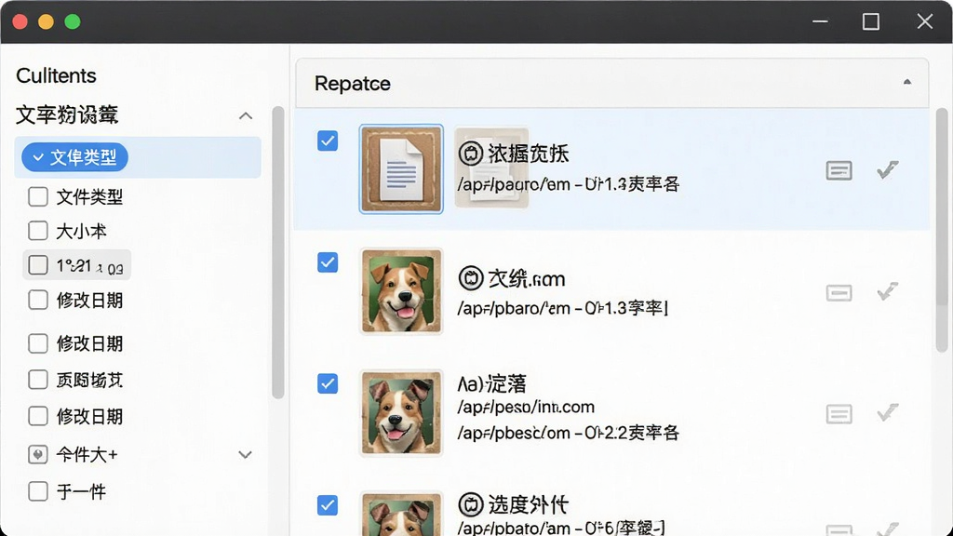Image resolution: width=953 pixels, height=536 pixels.
Task: Click the round badge icon beside 选度外代
Action: pos(470,504)
